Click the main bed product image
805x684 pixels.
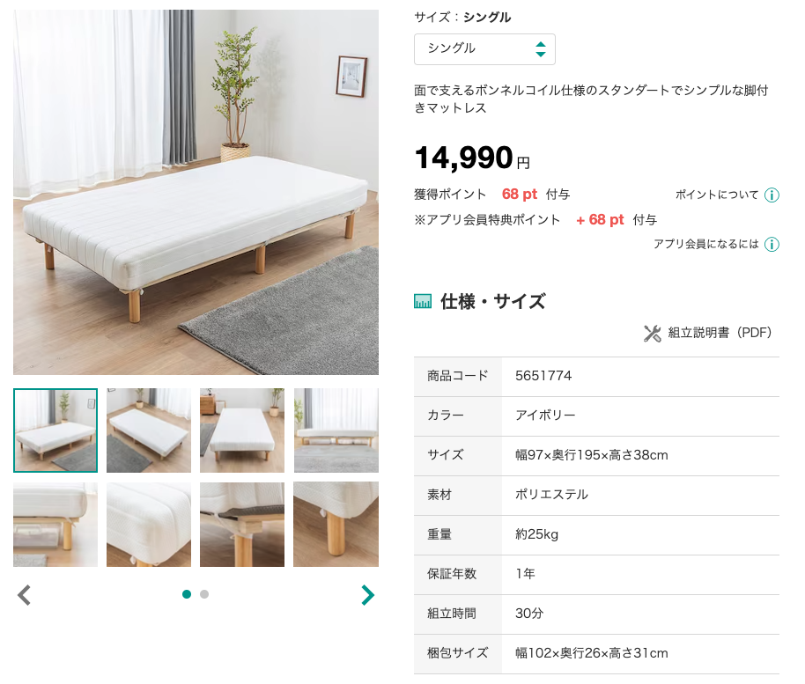tap(196, 192)
